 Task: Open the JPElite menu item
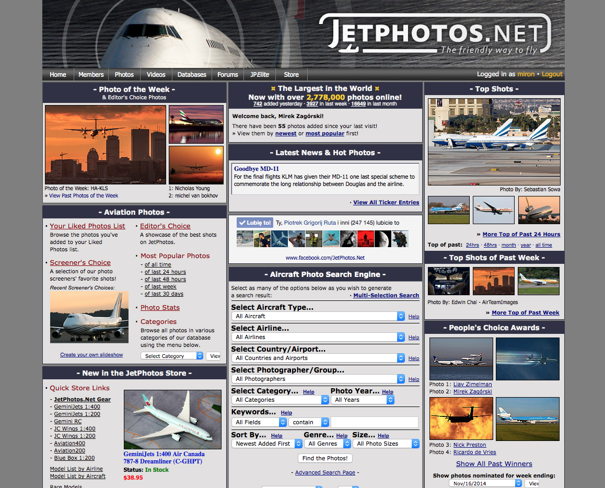click(x=260, y=74)
